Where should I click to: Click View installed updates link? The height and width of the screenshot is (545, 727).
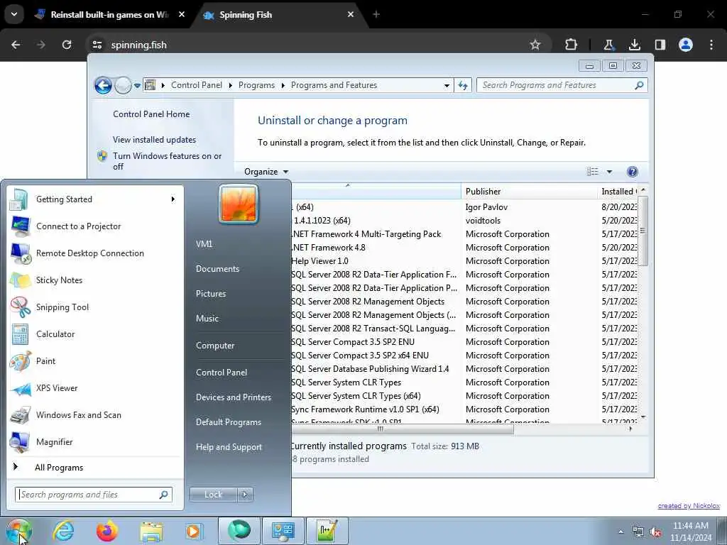tap(154, 140)
